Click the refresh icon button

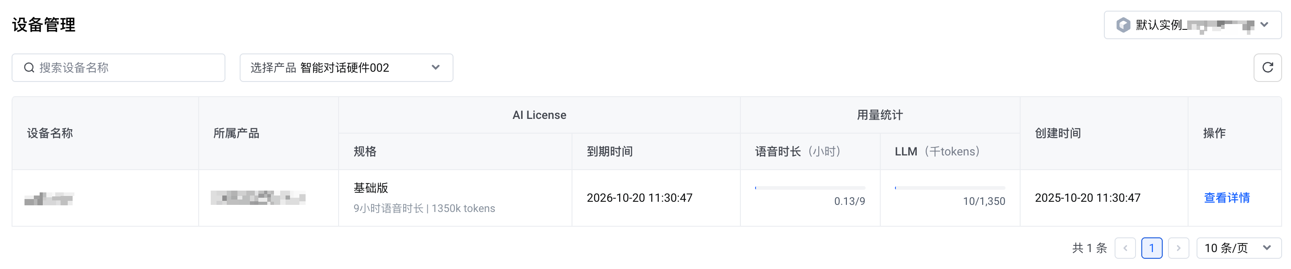[x=1267, y=68]
